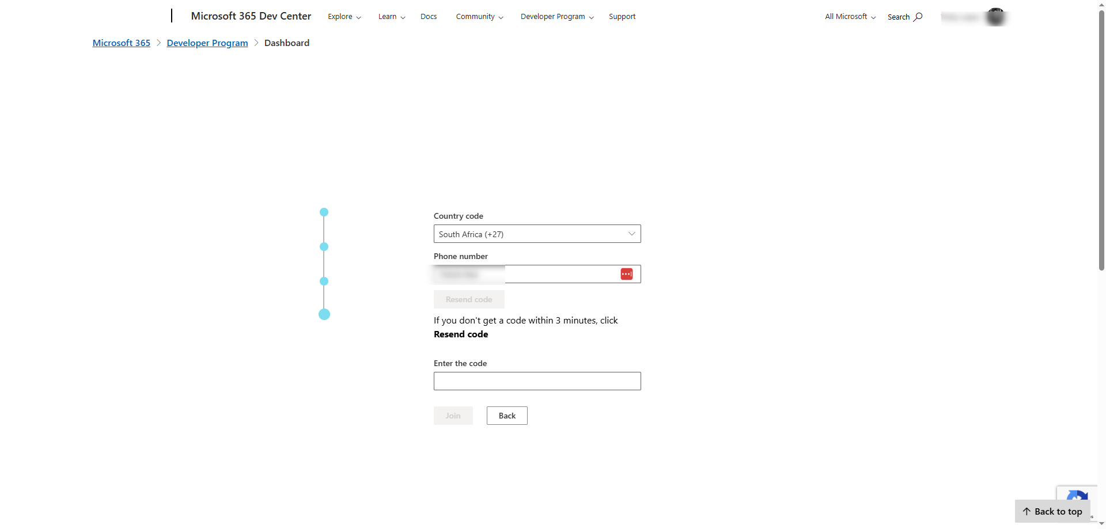
Task: Expand the Community menu
Action: [479, 17]
